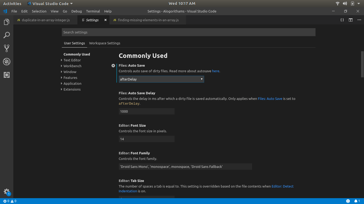Open the Extensions view in activity bar

7,75
